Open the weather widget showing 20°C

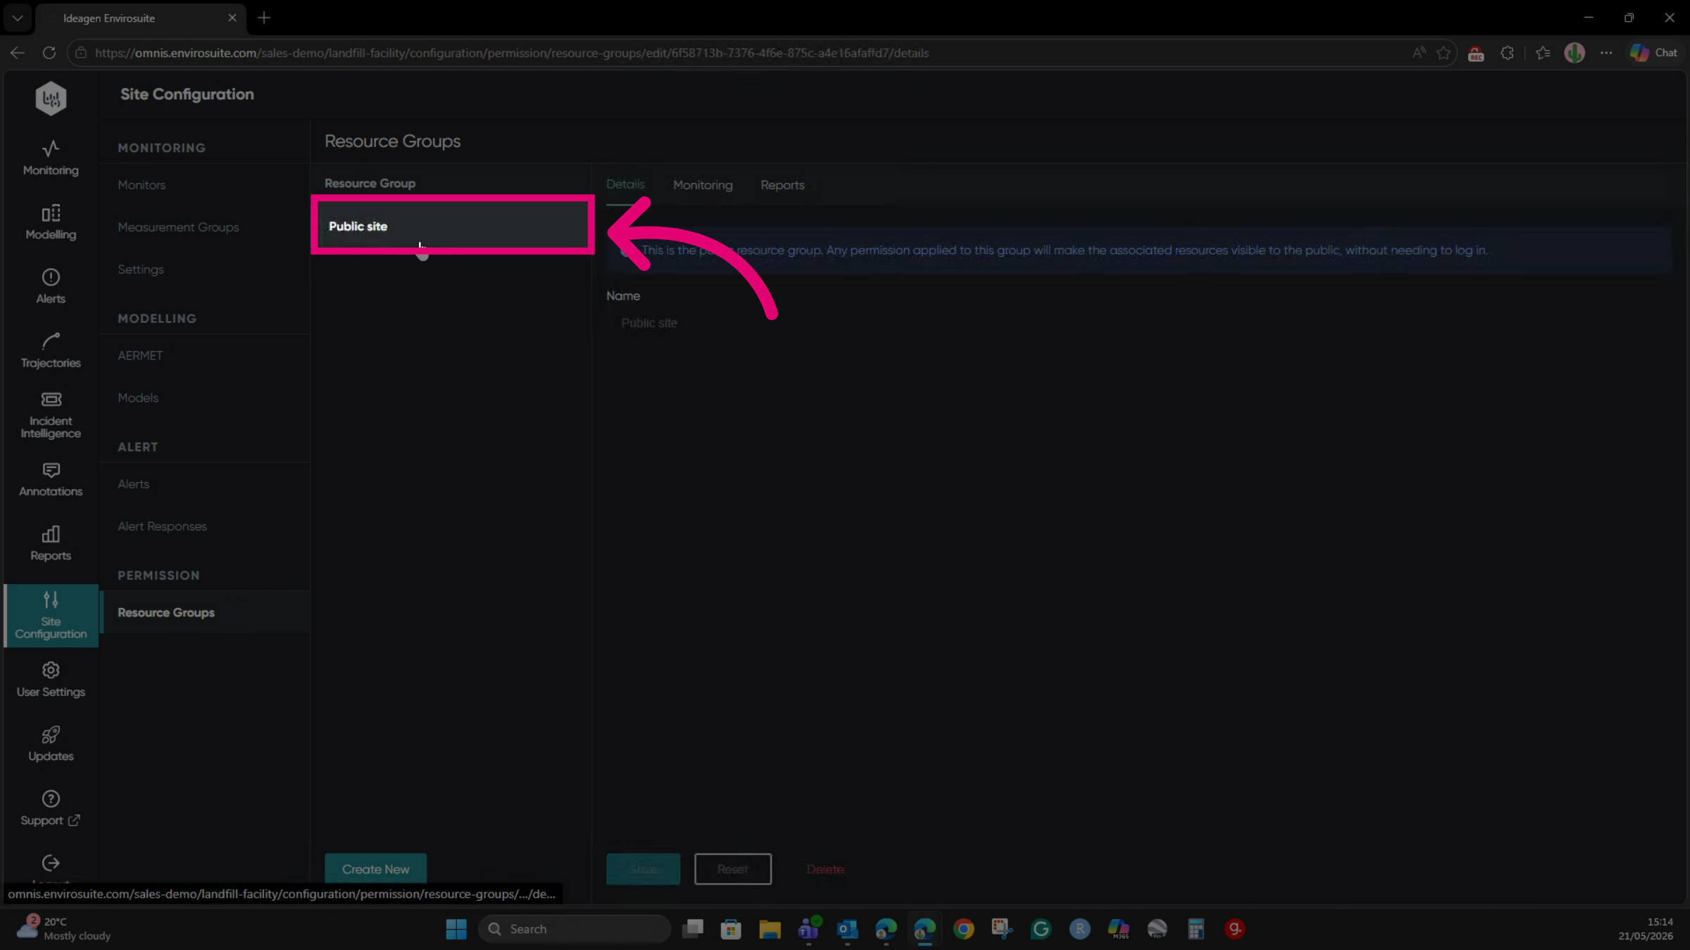coord(63,928)
